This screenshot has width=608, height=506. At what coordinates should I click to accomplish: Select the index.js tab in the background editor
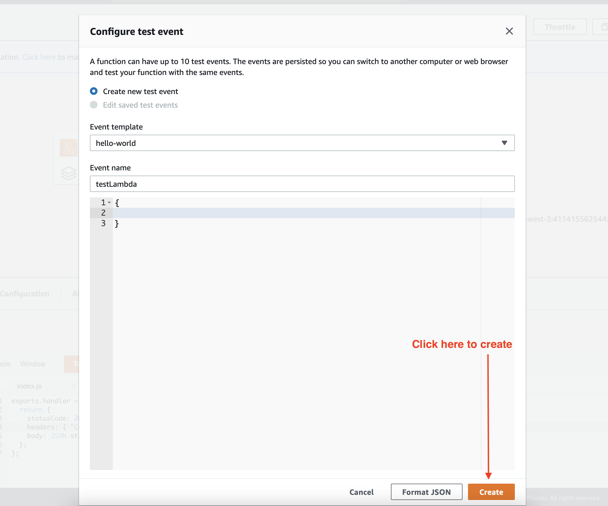tap(29, 386)
